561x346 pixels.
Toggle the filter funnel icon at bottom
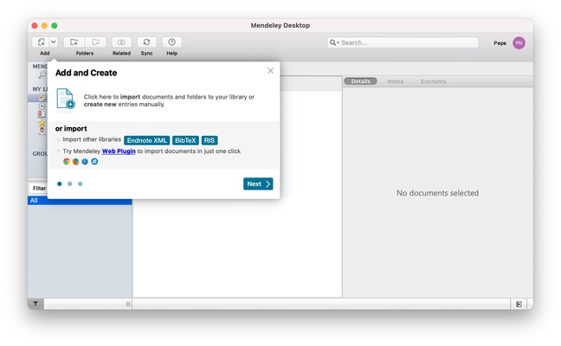[x=35, y=304]
